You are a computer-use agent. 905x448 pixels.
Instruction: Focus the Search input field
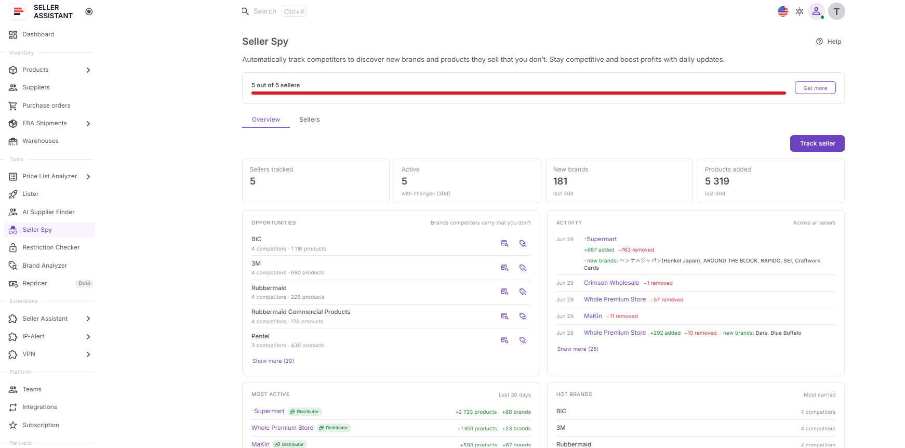click(274, 11)
